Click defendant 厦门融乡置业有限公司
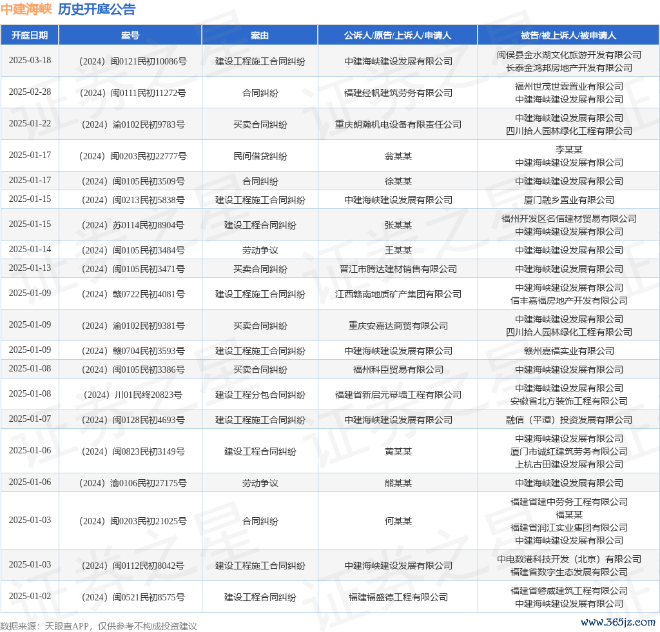 tap(568, 200)
